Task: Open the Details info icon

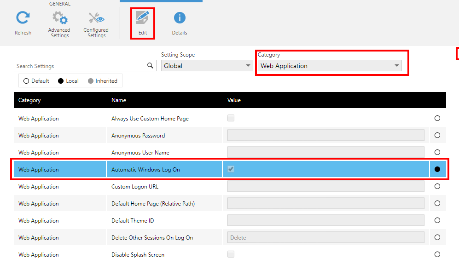Action: (x=180, y=18)
